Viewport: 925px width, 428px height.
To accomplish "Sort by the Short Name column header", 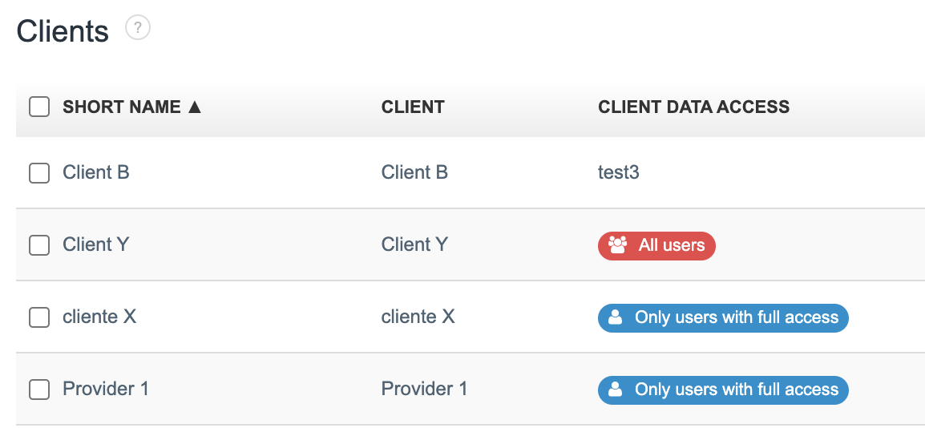I will tap(121, 107).
